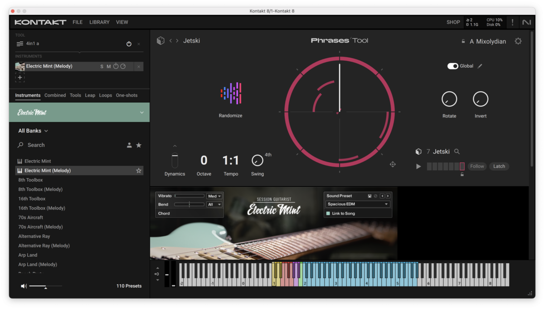
Task: Switch to the One-shots tab
Action: click(127, 95)
